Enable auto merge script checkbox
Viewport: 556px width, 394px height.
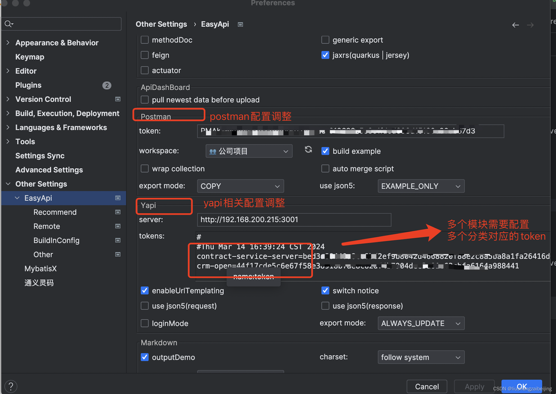click(x=325, y=169)
